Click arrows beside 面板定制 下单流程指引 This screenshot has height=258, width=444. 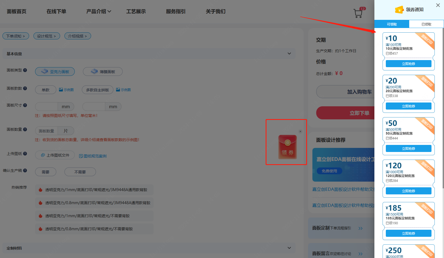pos(361,228)
